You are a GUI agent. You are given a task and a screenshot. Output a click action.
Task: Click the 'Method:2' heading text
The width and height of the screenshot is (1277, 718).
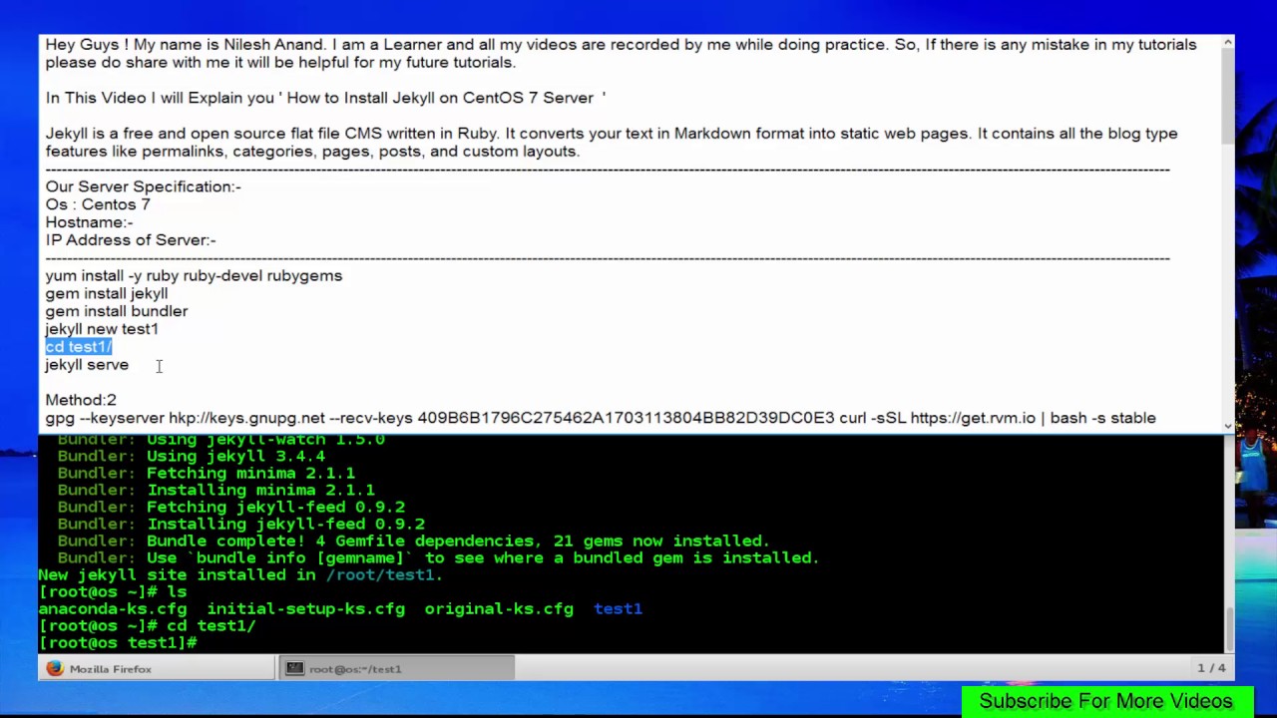click(x=81, y=400)
